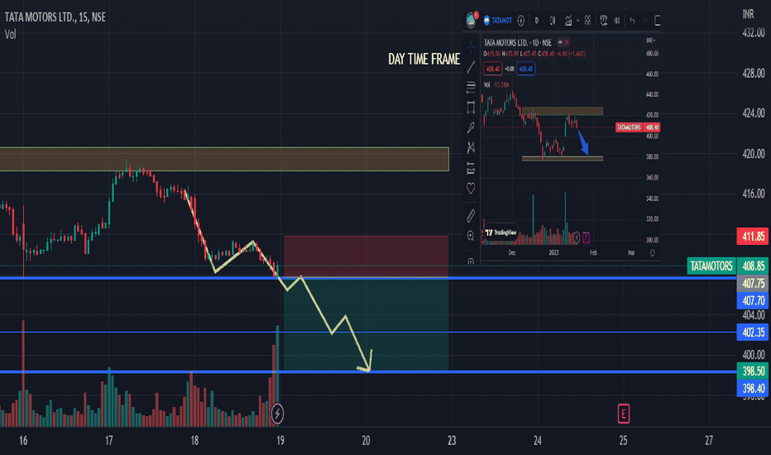Open the layout grid templates icon
This screenshot has height=455, width=771.
pos(587,21)
